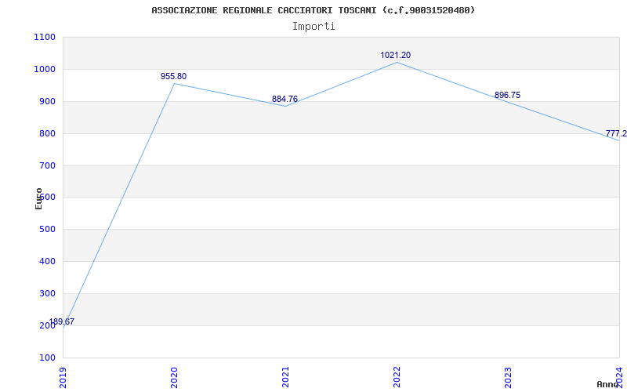Click the y-axis value 1000

click(x=45, y=69)
